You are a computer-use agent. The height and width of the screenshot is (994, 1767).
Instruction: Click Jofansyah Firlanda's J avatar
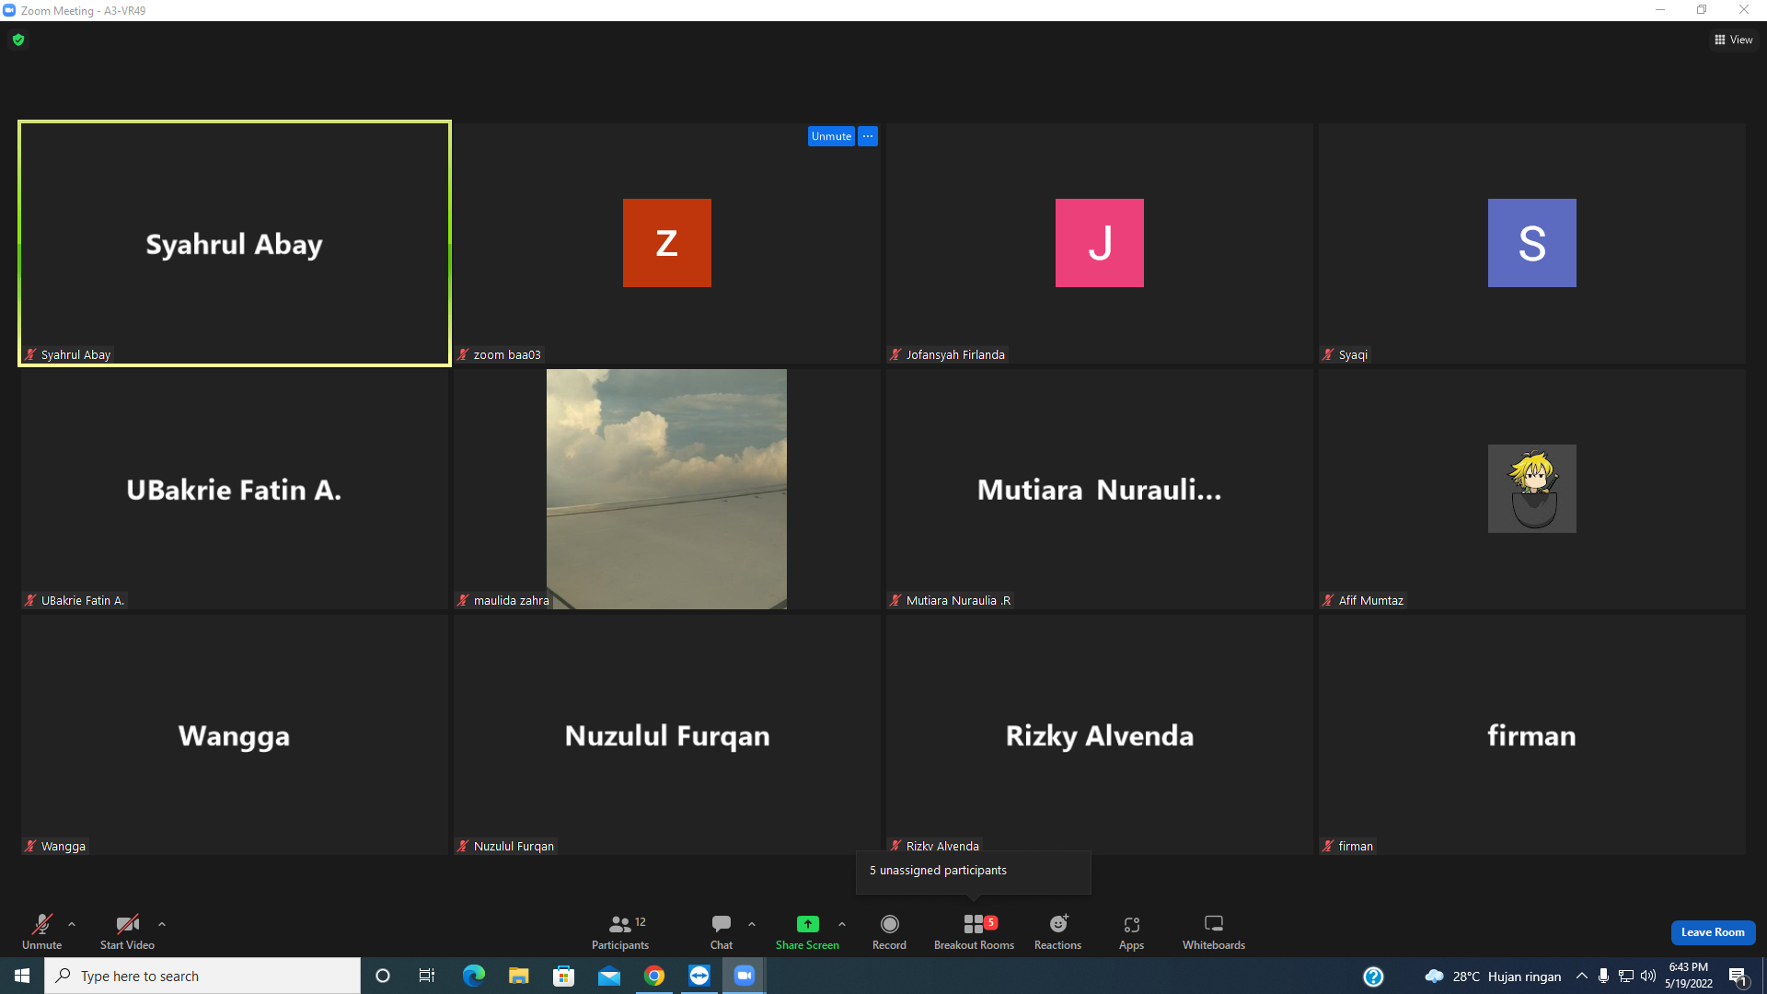pyautogui.click(x=1100, y=243)
